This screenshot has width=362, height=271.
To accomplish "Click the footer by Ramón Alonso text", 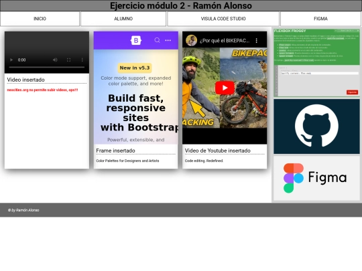I will [x=23, y=210].
